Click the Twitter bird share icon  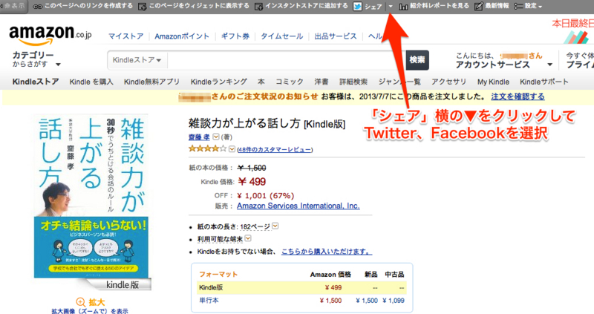point(357,6)
